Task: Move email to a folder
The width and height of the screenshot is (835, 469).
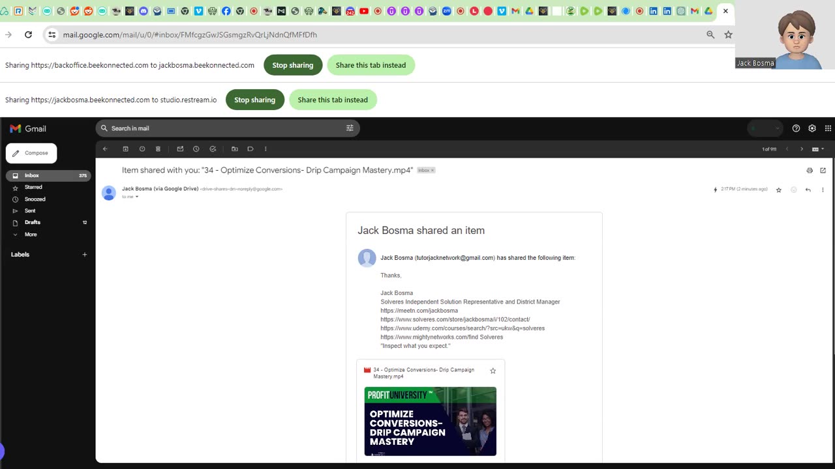Action: (x=235, y=149)
